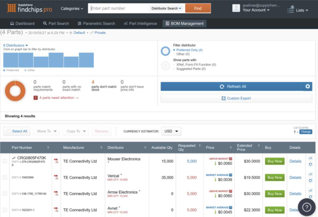Check the DISTI # 1623231-1 row checkbox
The height and width of the screenshot is (217, 318).
5,210
